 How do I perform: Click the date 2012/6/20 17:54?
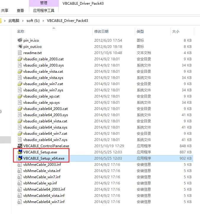(108, 40)
